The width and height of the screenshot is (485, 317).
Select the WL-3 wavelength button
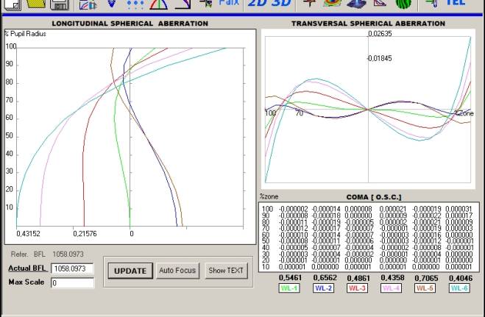[x=357, y=288]
